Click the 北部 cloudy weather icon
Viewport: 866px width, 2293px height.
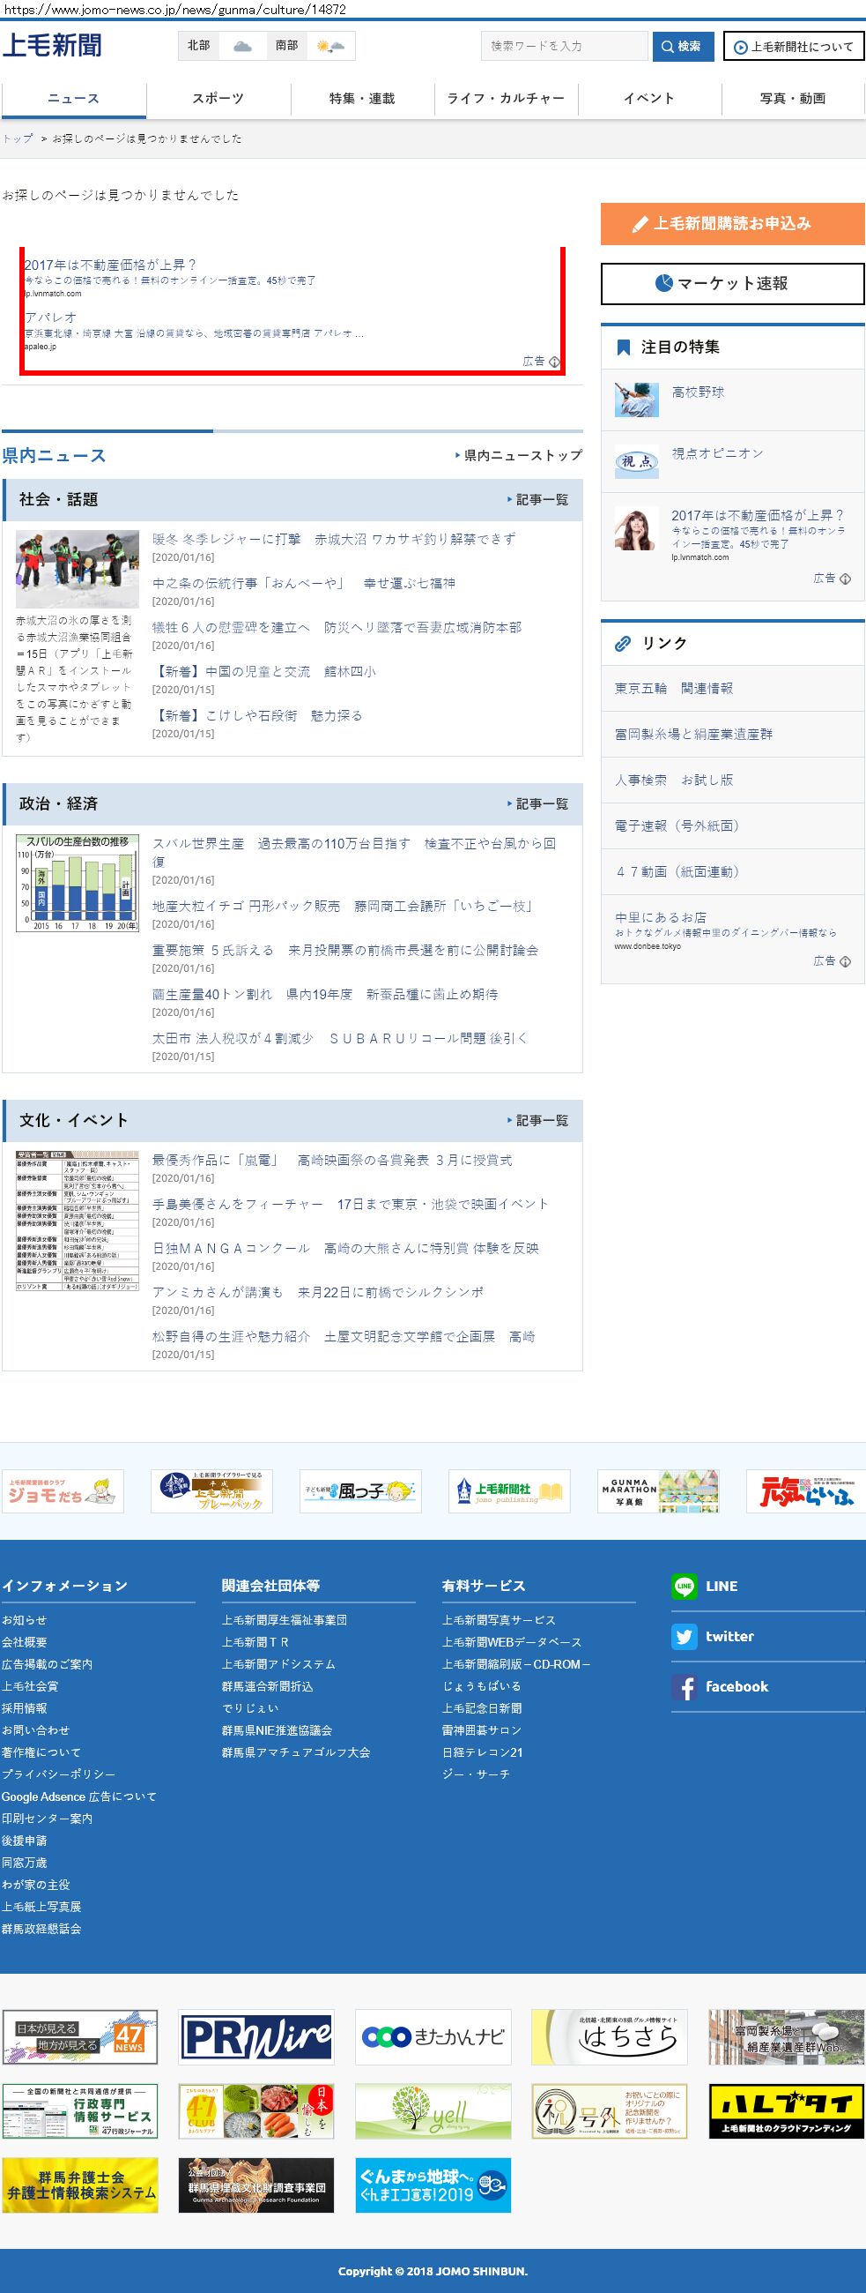click(242, 46)
